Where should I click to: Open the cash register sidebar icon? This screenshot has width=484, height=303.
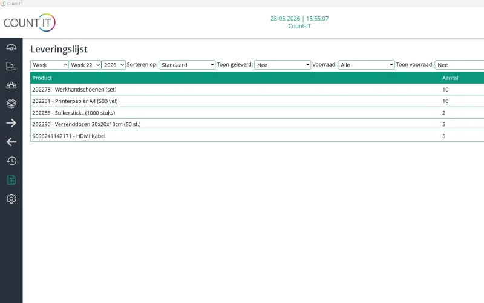[11, 66]
